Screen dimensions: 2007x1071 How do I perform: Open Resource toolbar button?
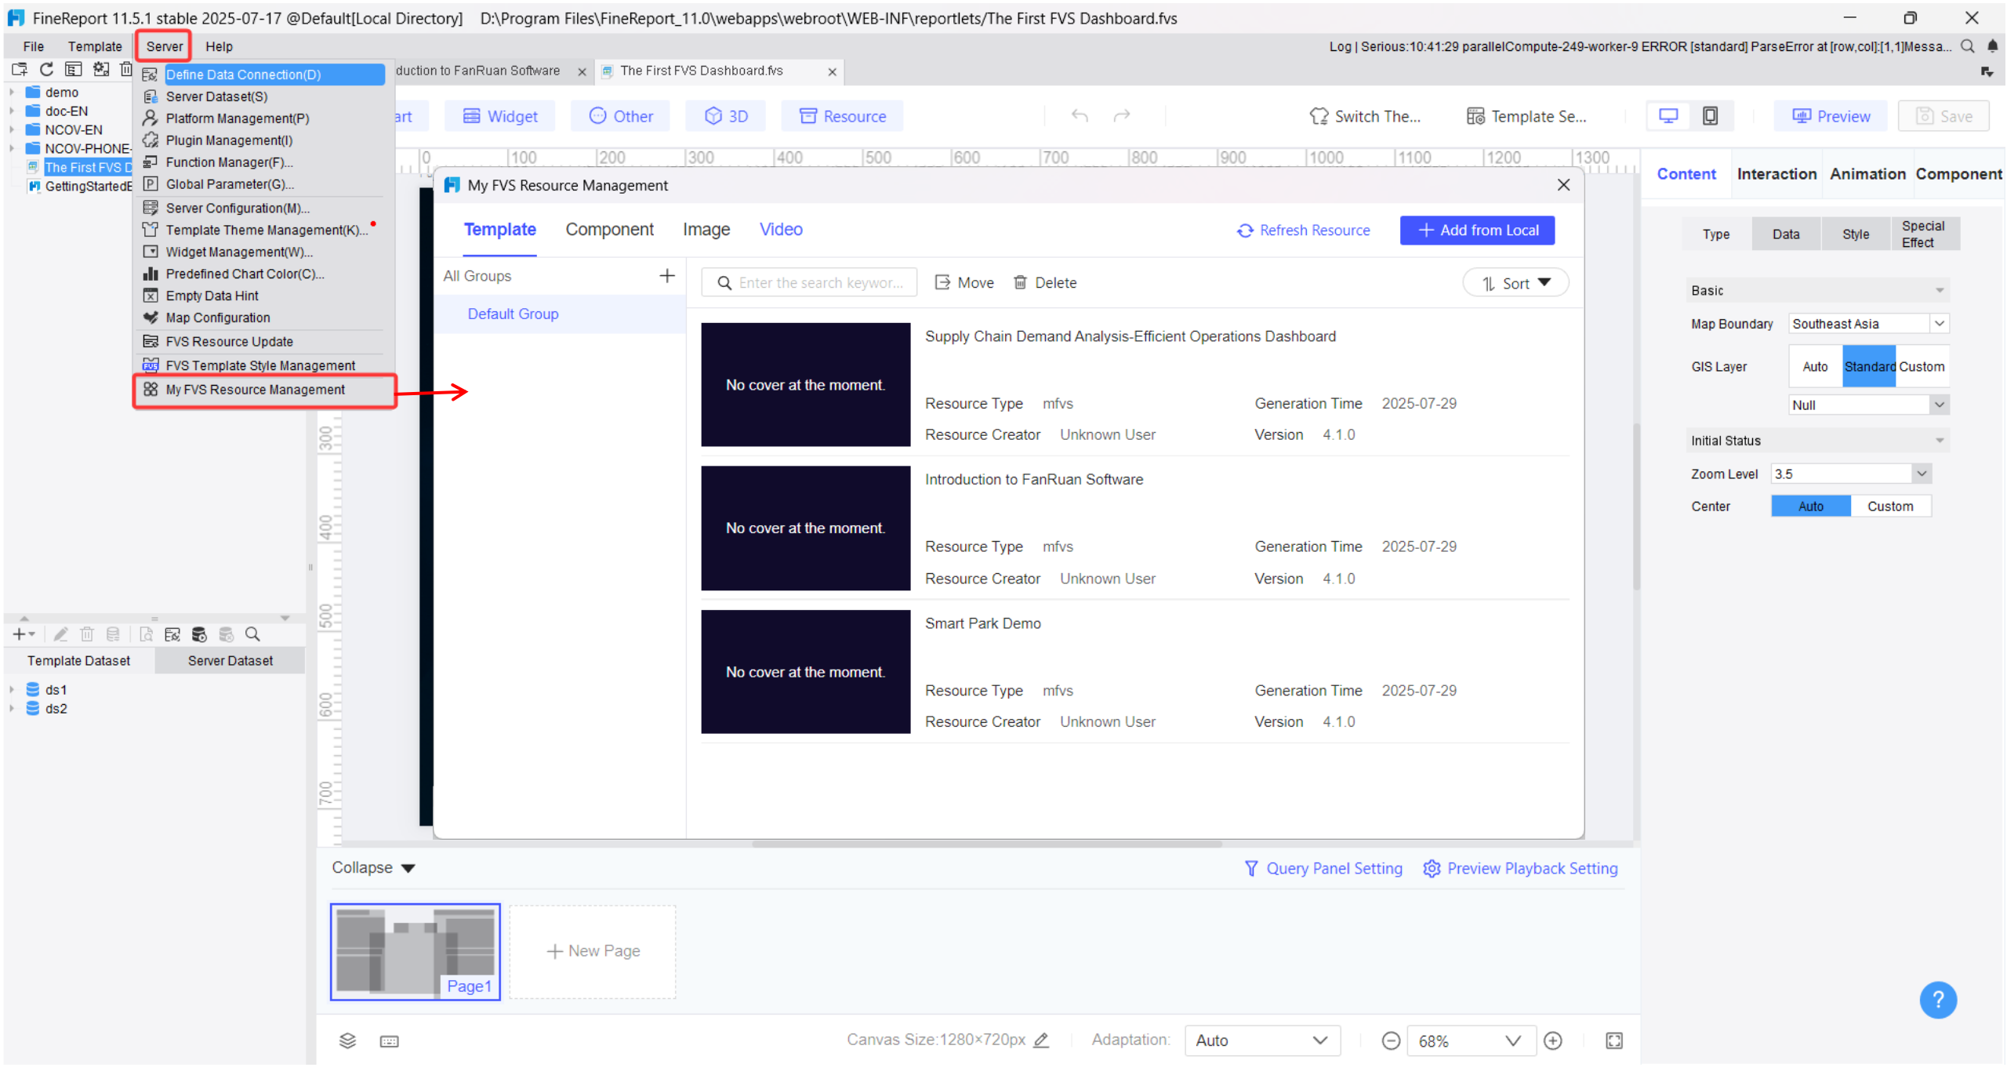(x=842, y=116)
